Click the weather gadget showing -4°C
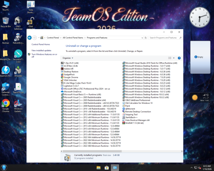This screenshot has height=171, width=214. coord(200,97)
